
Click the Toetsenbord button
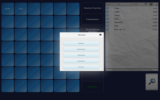pos(81,55)
